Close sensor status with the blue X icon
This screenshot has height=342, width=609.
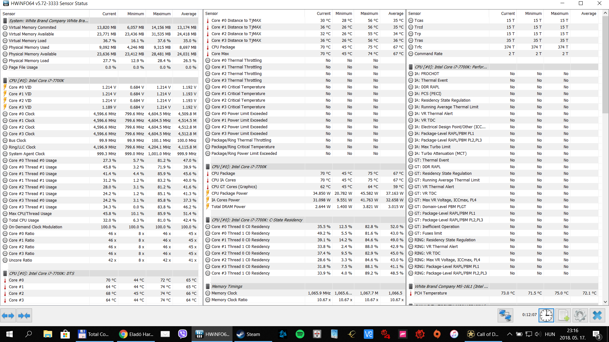click(x=597, y=315)
